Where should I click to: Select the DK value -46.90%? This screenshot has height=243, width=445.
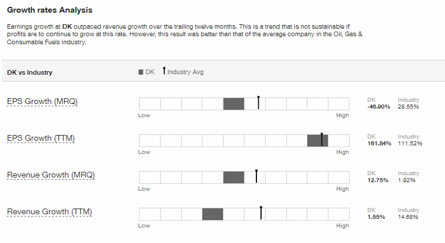[x=379, y=107]
